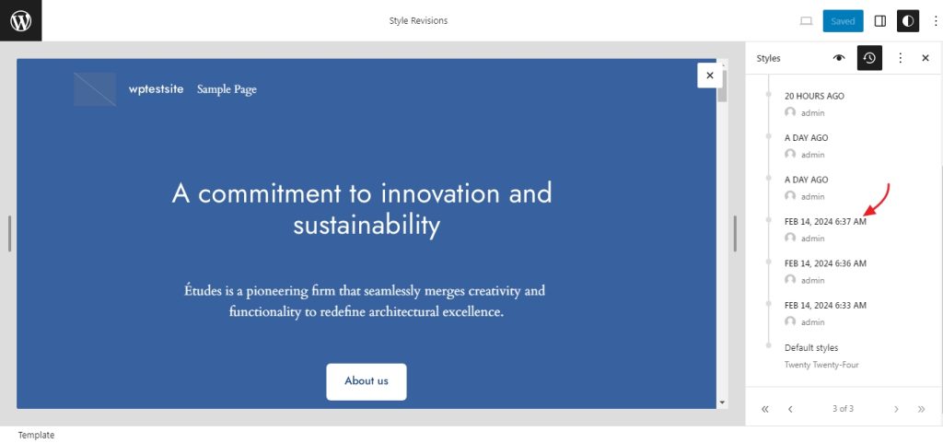Click the About us button

[367, 381]
